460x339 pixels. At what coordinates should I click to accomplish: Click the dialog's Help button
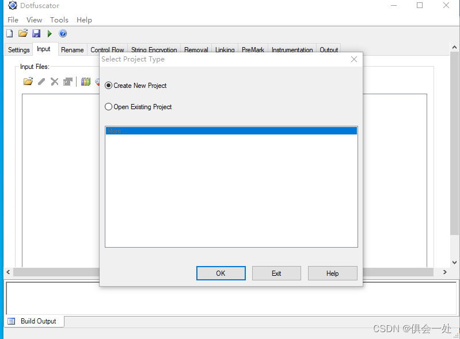click(332, 273)
